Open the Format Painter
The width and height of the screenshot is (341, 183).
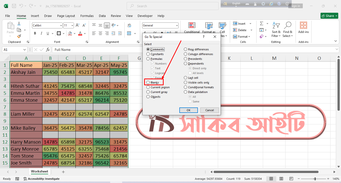click(19, 36)
